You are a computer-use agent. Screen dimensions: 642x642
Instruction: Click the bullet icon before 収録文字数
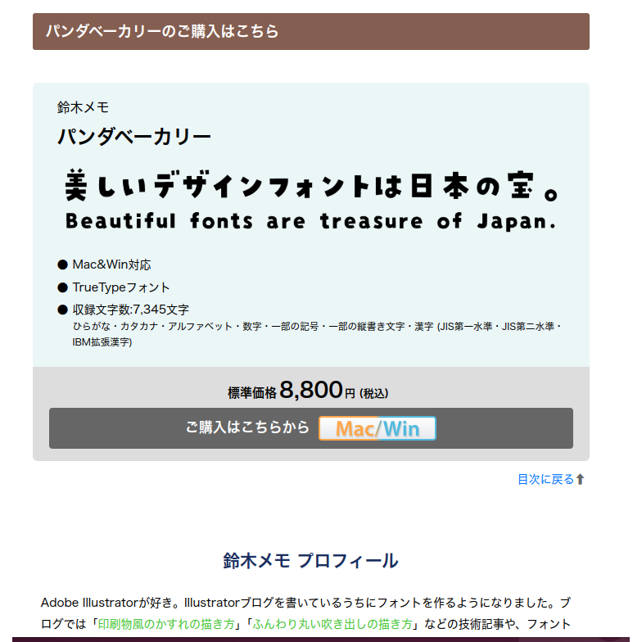pyautogui.click(x=62, y=310)
